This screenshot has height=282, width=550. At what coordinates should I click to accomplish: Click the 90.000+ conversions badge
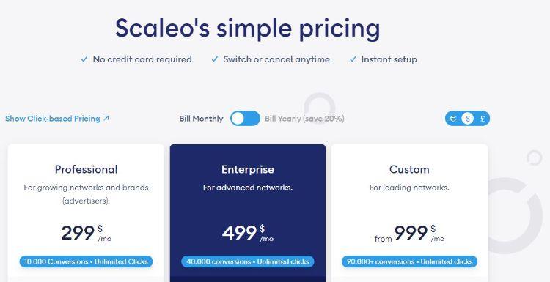click(410, 261)
